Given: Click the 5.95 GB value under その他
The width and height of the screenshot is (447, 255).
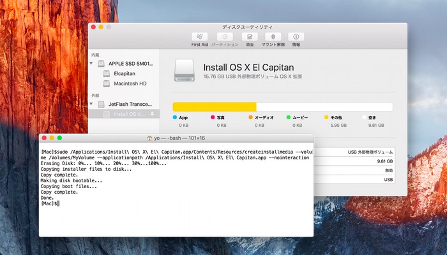Looking at the screenshot, I should (x=338, y=125).
